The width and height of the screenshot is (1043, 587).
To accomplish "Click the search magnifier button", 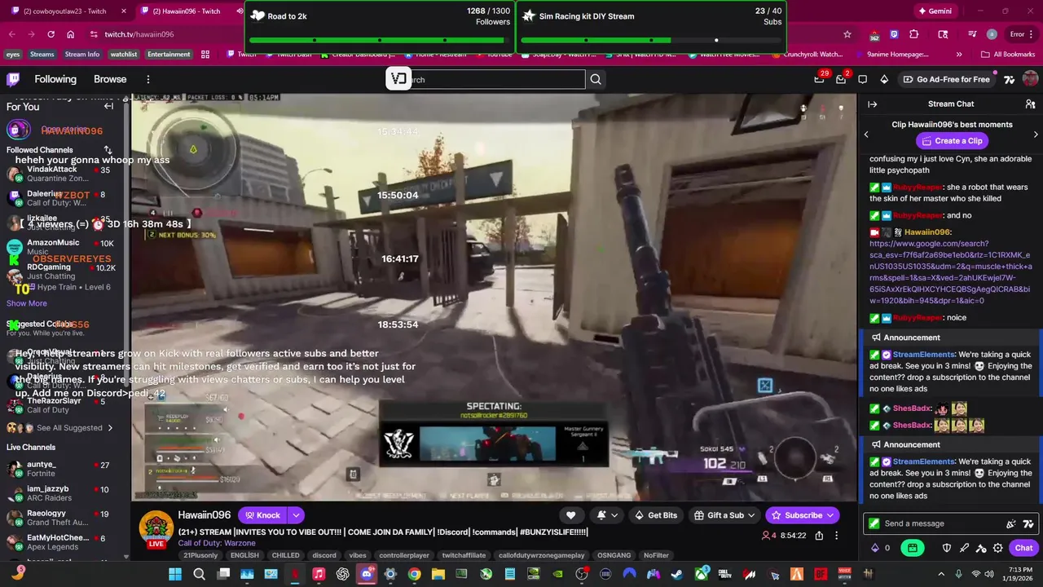I will [x=596, y=79].
